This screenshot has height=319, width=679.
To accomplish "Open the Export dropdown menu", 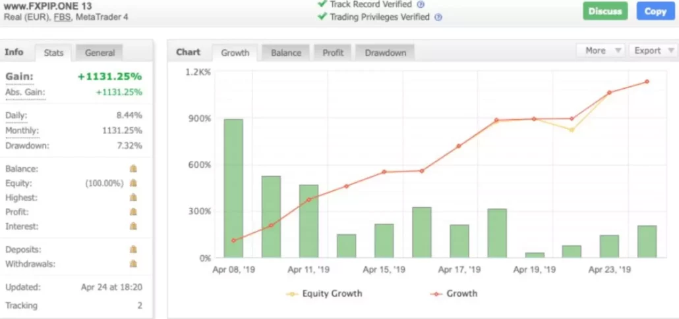I will [653, 51].
